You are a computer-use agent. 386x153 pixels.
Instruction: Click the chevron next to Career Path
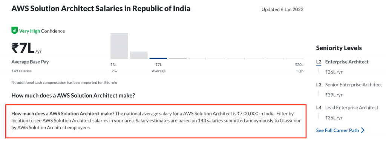363,130
